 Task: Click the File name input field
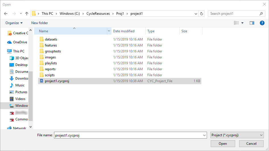(x=131, y=135)
